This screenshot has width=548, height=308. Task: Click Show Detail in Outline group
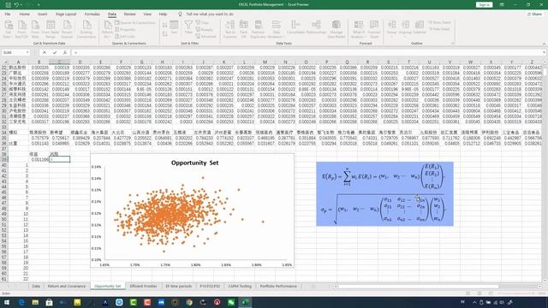point(439,23)
